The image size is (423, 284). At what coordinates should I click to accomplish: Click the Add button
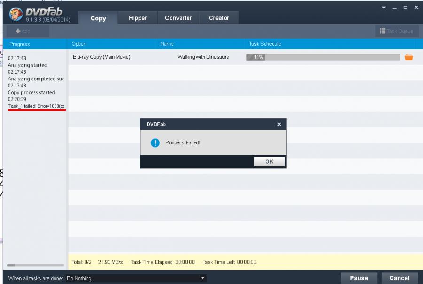click(28, 31)
